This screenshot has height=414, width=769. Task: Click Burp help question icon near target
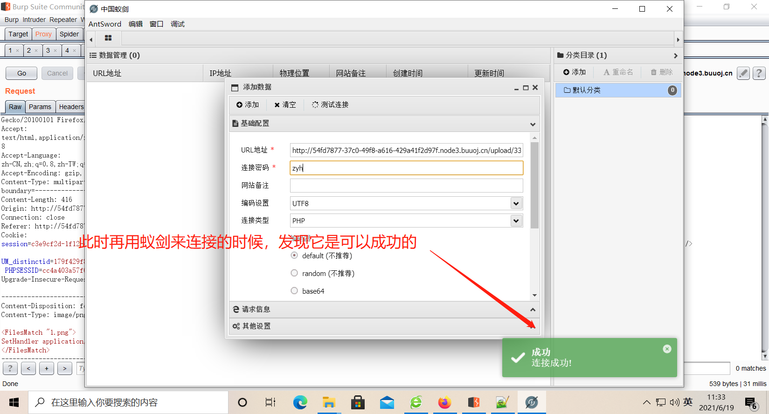(x=759, y=73)
